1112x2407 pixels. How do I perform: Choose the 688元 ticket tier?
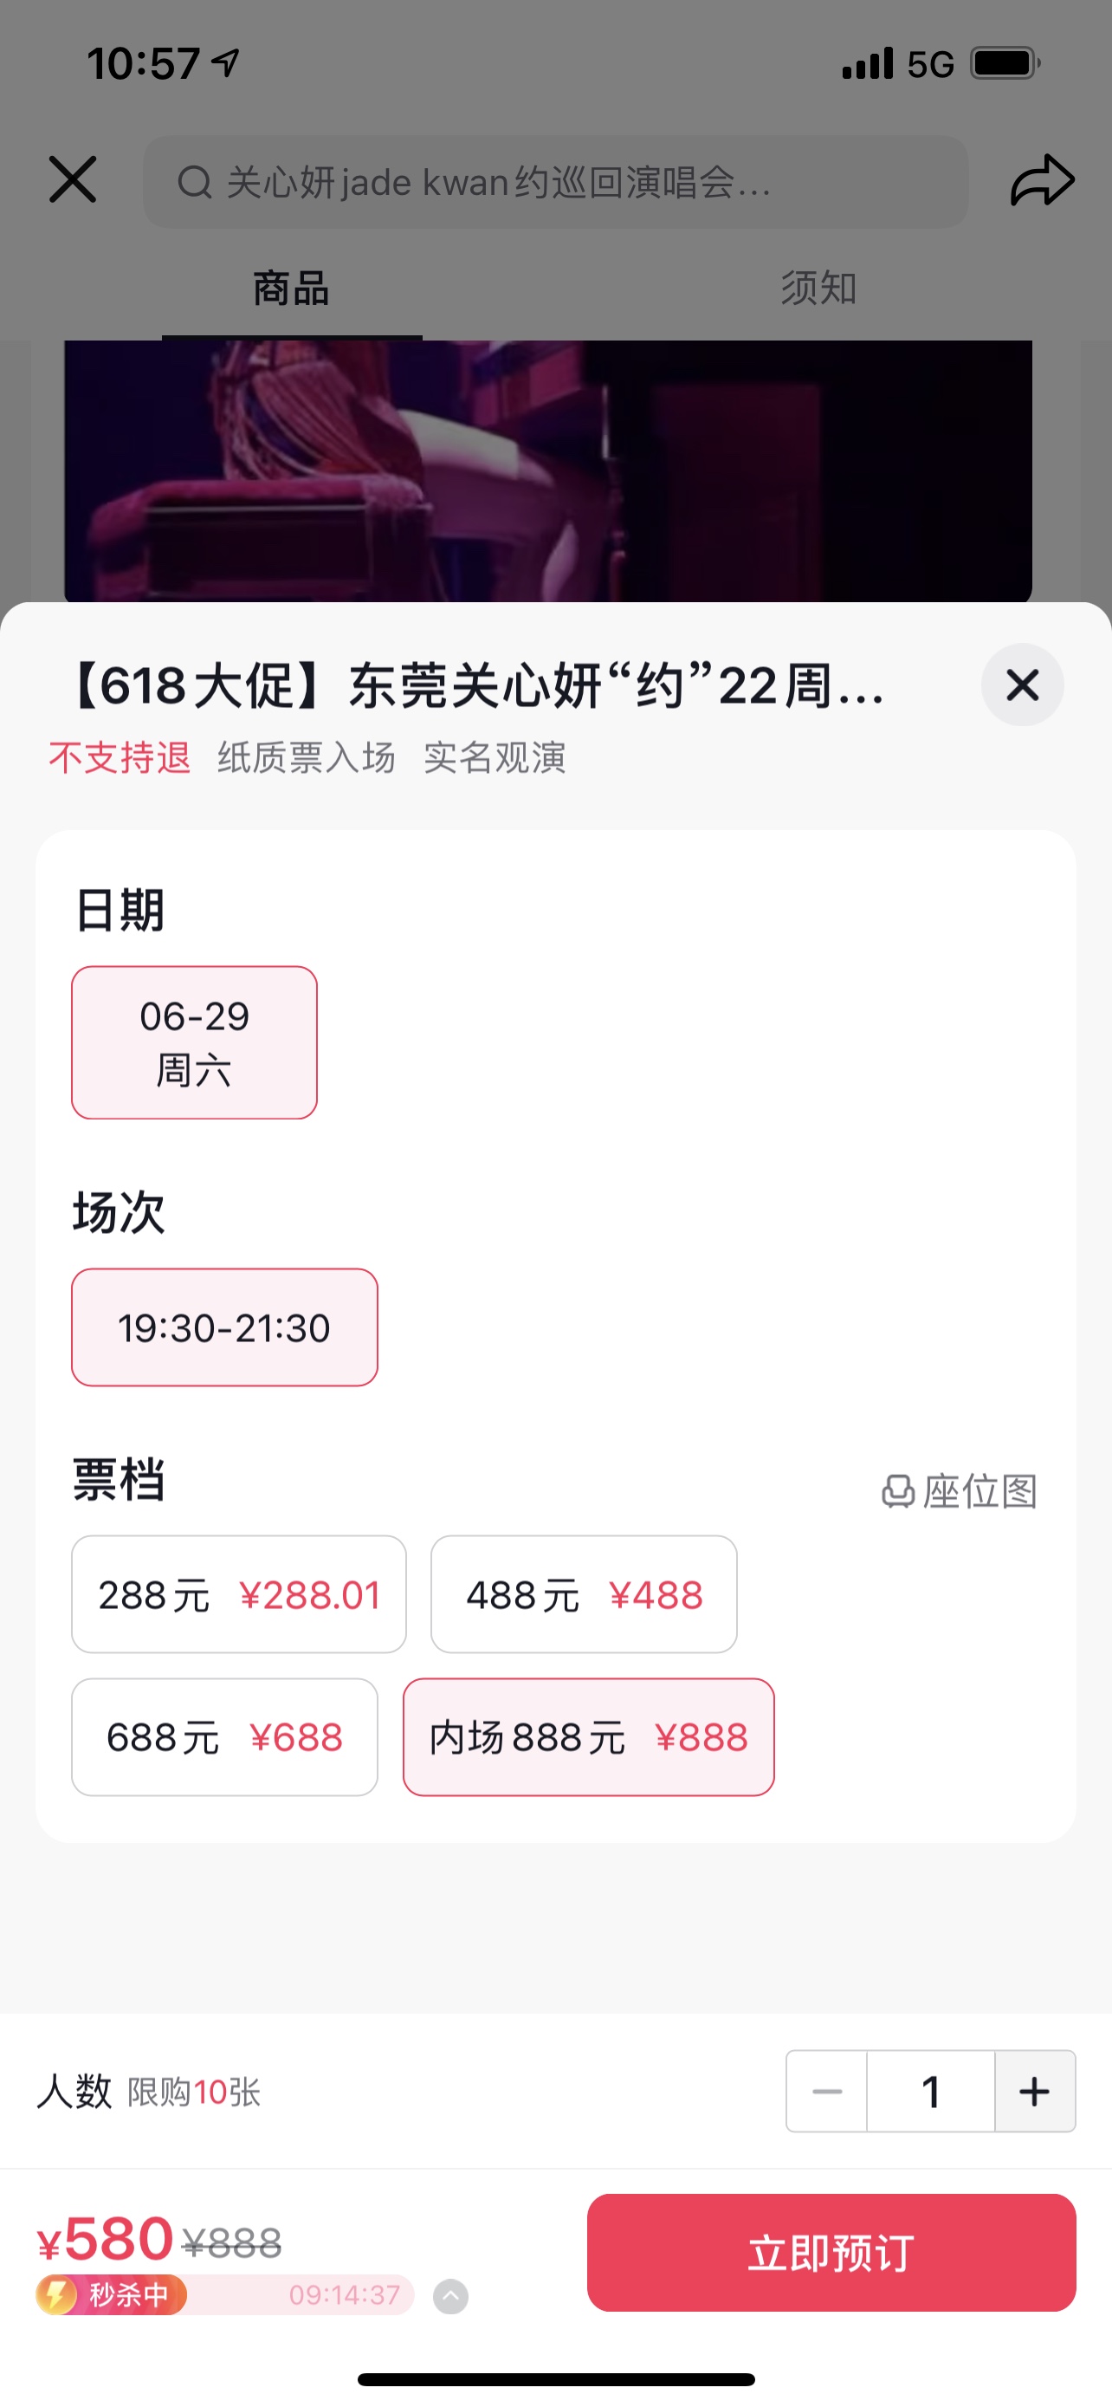(x=225, y=1737)
